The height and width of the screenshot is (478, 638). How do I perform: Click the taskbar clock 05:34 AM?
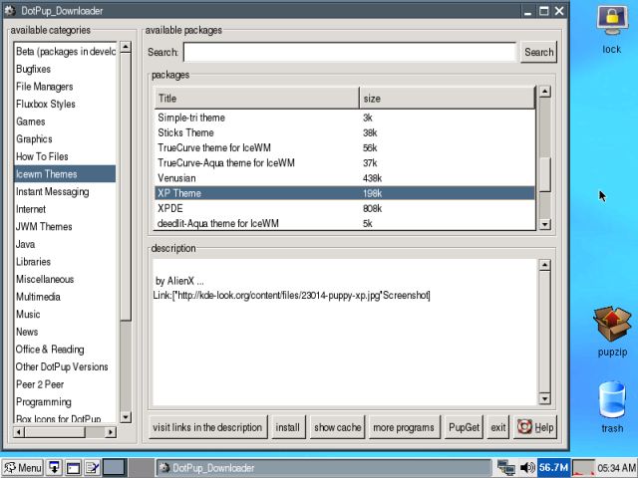617,468
